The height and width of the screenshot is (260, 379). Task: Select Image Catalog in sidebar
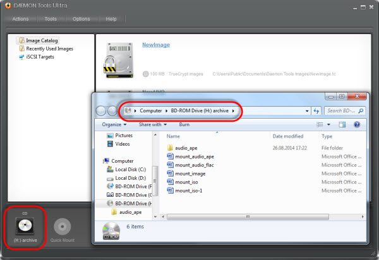click(39, 40)
